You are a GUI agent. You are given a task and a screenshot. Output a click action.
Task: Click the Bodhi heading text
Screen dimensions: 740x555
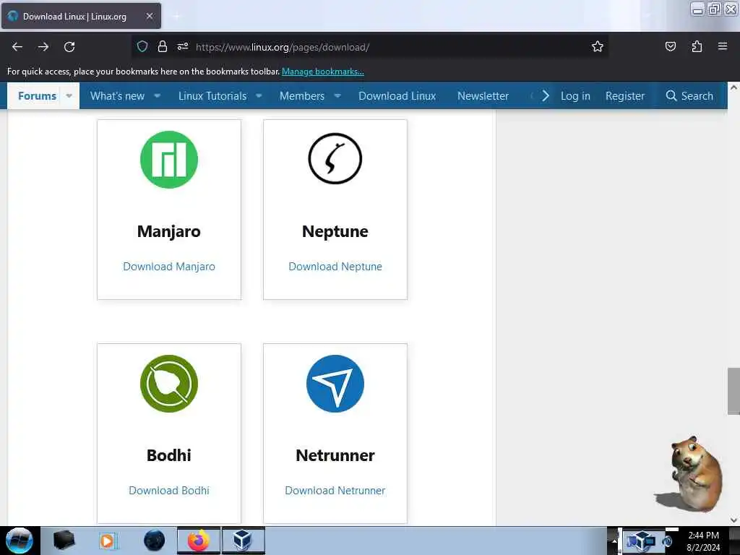pos(169,455)
